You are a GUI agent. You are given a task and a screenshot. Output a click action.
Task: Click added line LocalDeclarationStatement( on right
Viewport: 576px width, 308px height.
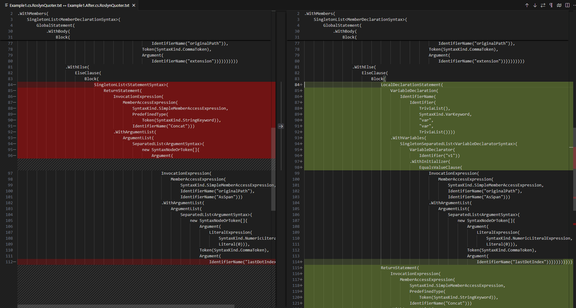tap(412, 85)
